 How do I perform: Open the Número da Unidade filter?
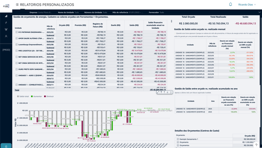click(96, 12)
